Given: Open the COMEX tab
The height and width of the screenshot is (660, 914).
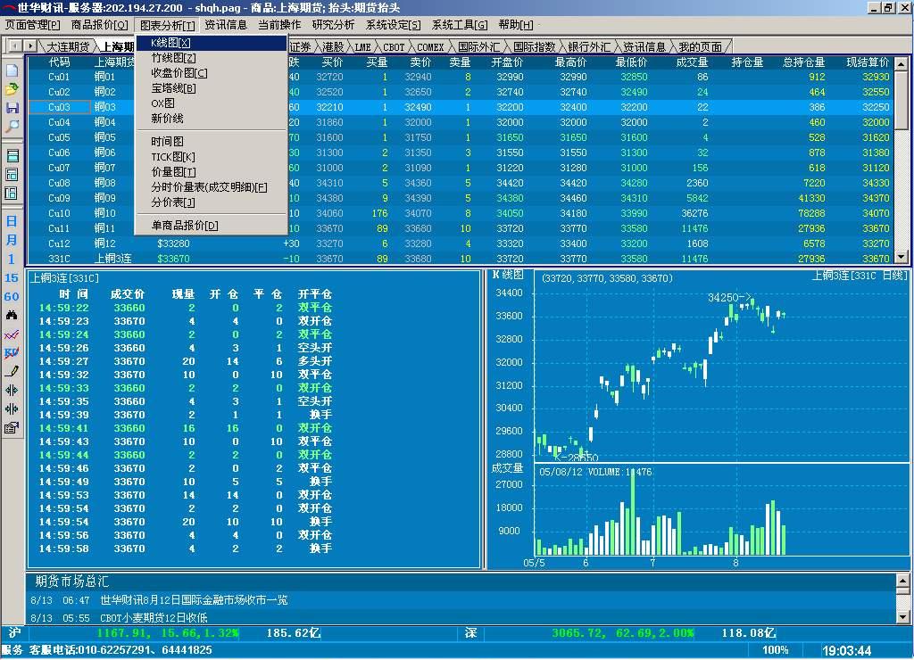Looking at the screenshot, I should pyautogui.click(x=430, y=46).
